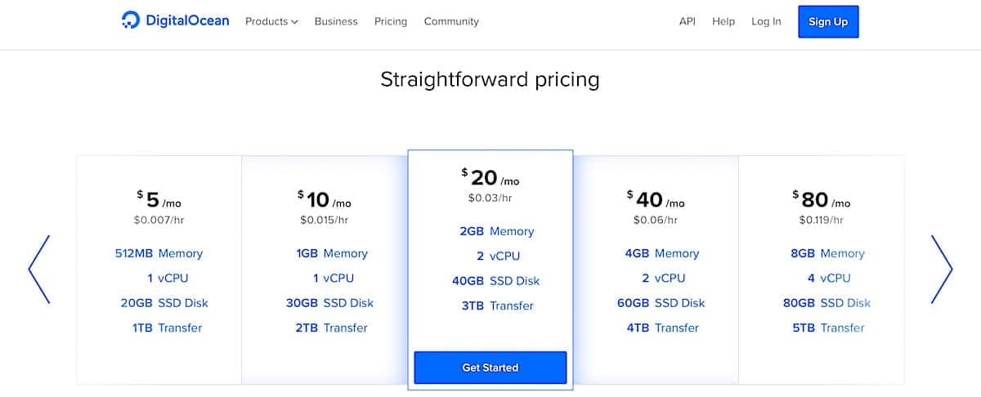
Task: Select the $80/mo pricing card
Action: point(822,270)
